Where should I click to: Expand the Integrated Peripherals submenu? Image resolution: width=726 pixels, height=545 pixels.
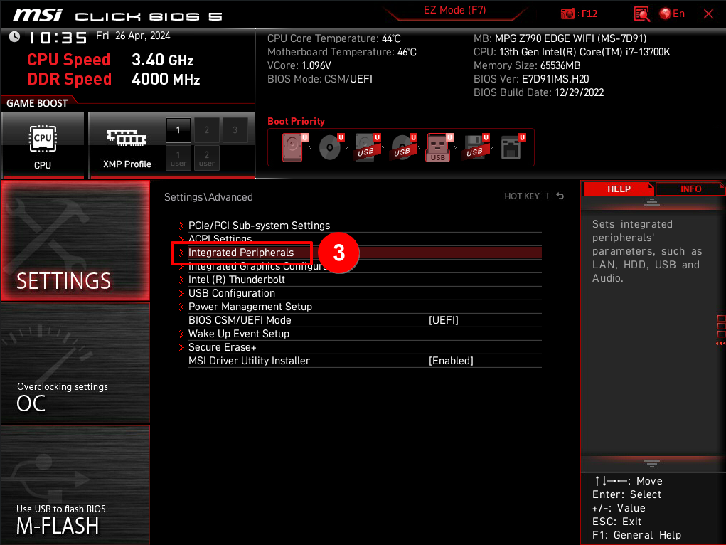pyautogui.click(x=241, y=253)
